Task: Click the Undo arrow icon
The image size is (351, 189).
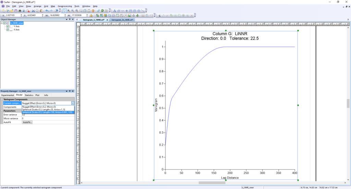Action: point(47,11)
